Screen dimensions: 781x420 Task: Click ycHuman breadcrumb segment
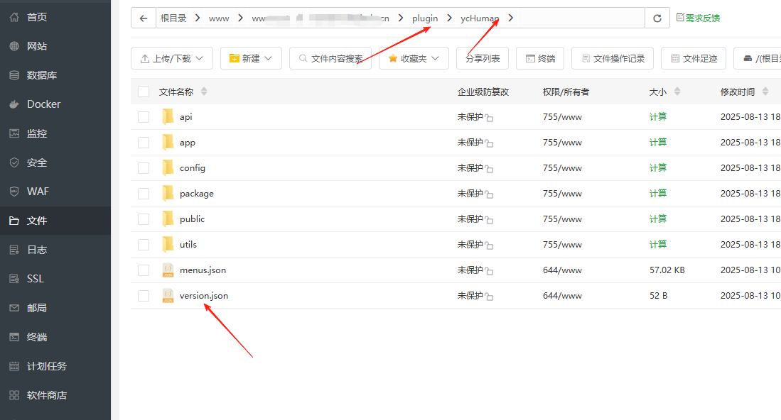[x=480, y=18]
